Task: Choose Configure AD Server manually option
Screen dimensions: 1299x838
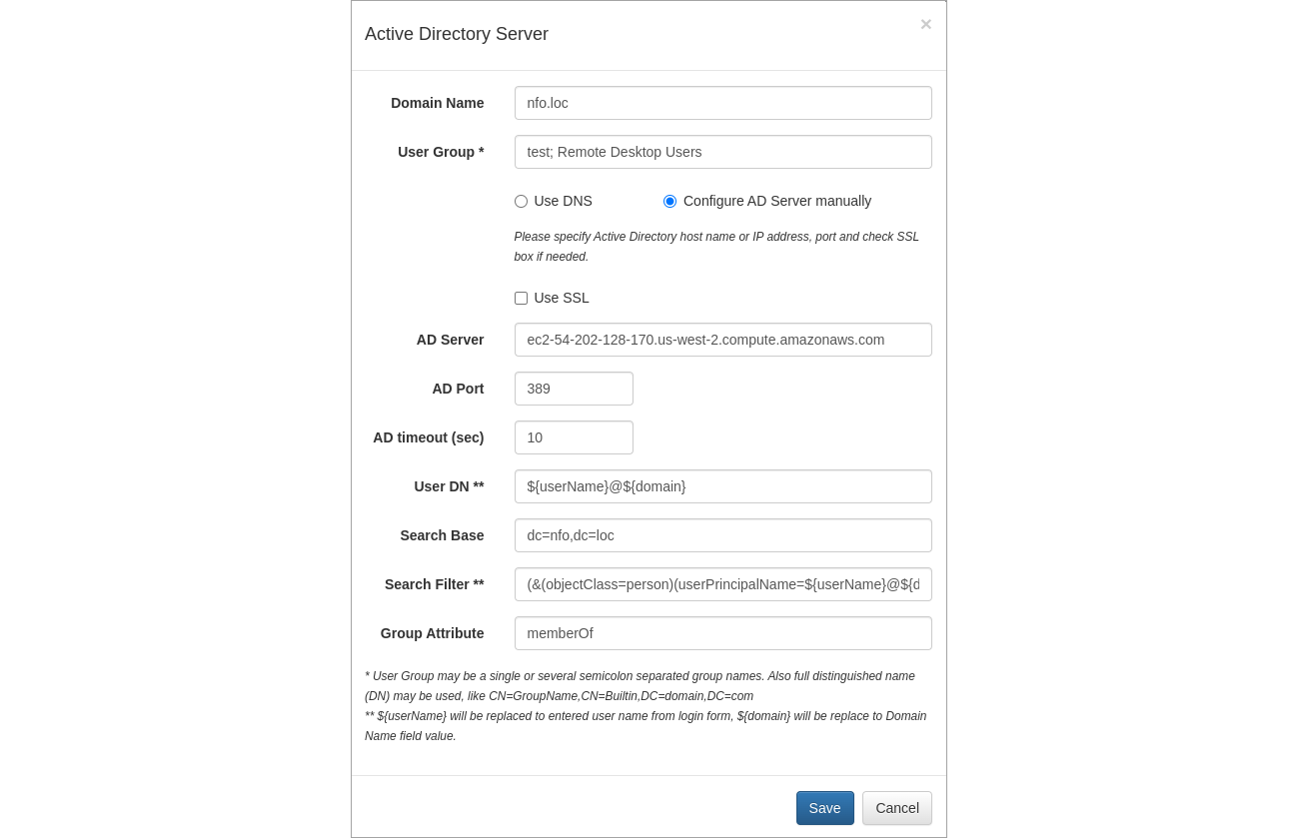Action: [669, 202]
